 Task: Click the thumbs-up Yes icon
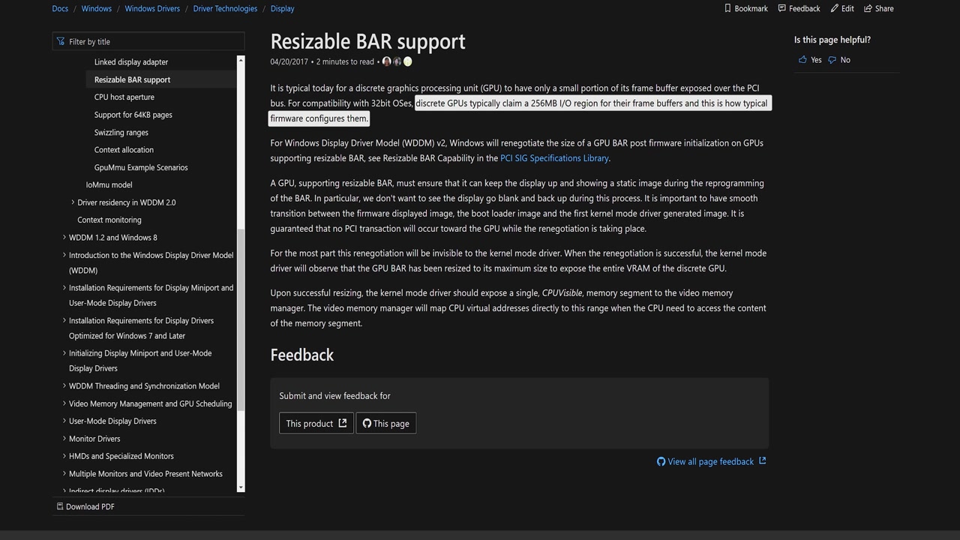pyautogui.click(x=802, y=60)
